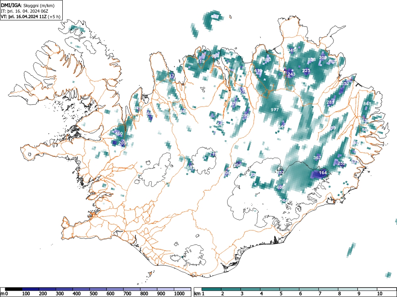Select the map value '281'
397x297 pixels.
(330, 102)
